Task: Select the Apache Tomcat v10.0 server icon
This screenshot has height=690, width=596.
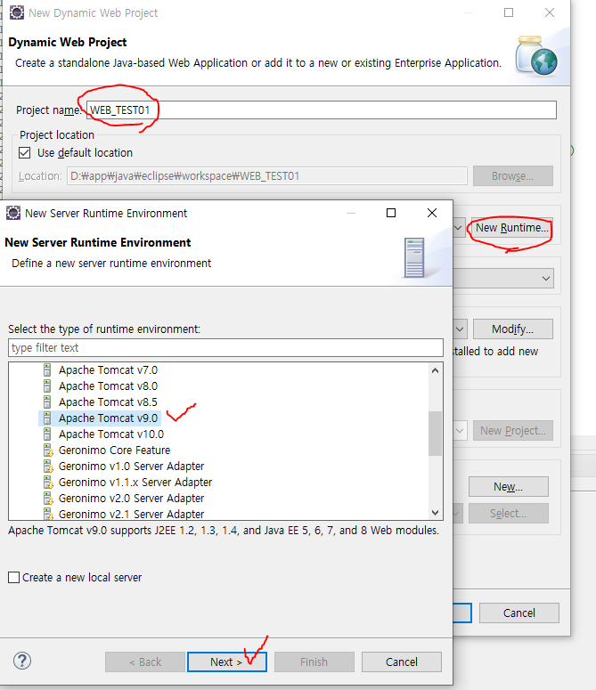Action: click(47, 434)
